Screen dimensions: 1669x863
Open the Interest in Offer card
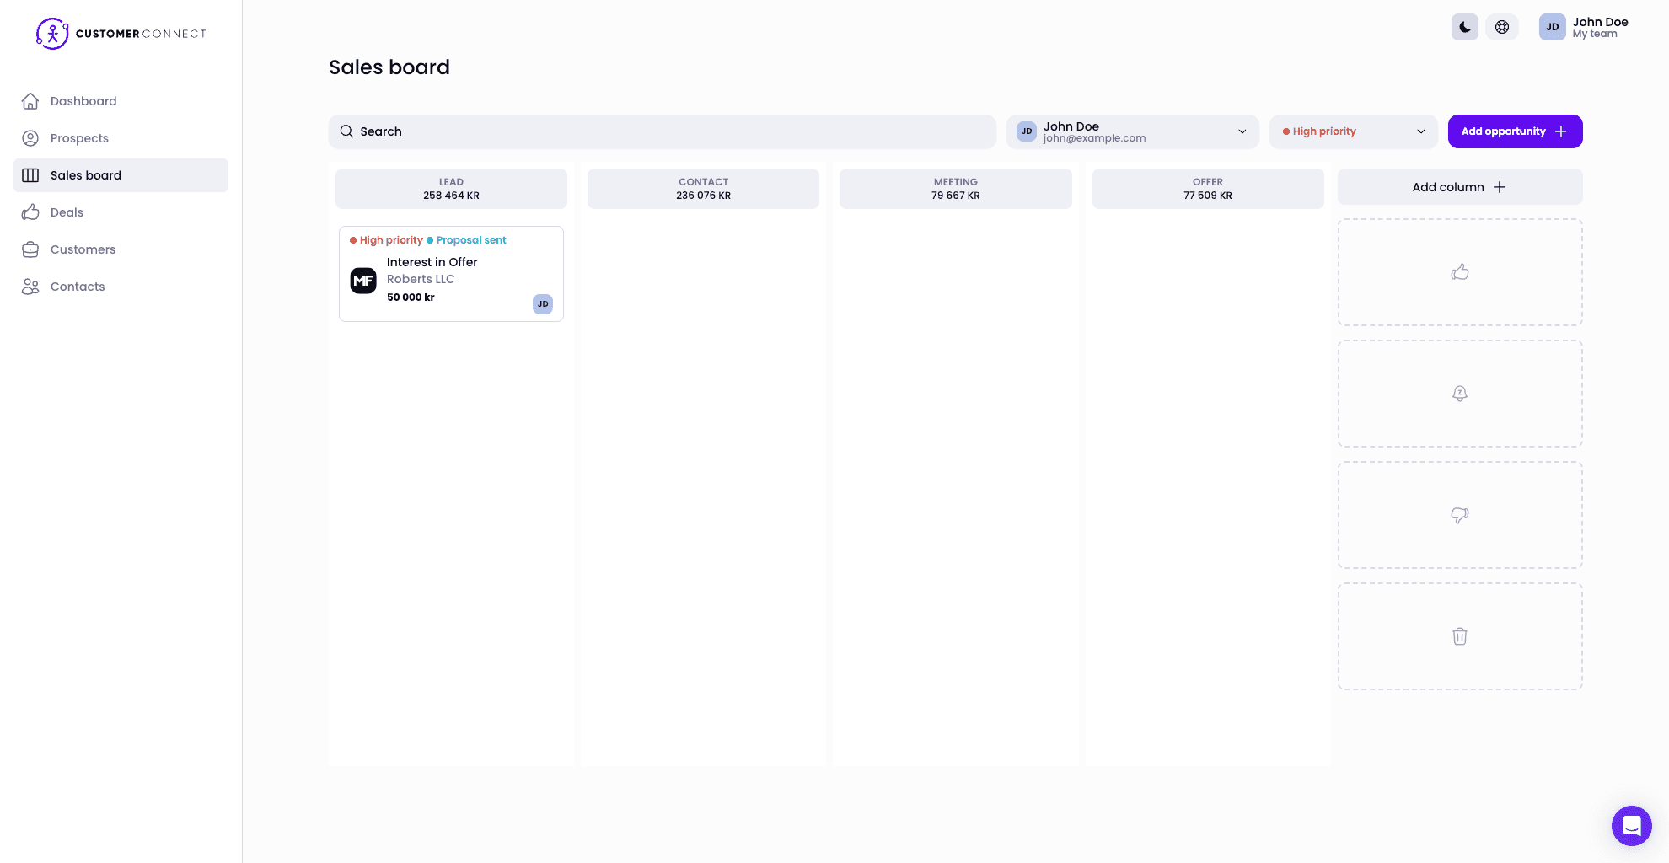(x=451, y=273)
